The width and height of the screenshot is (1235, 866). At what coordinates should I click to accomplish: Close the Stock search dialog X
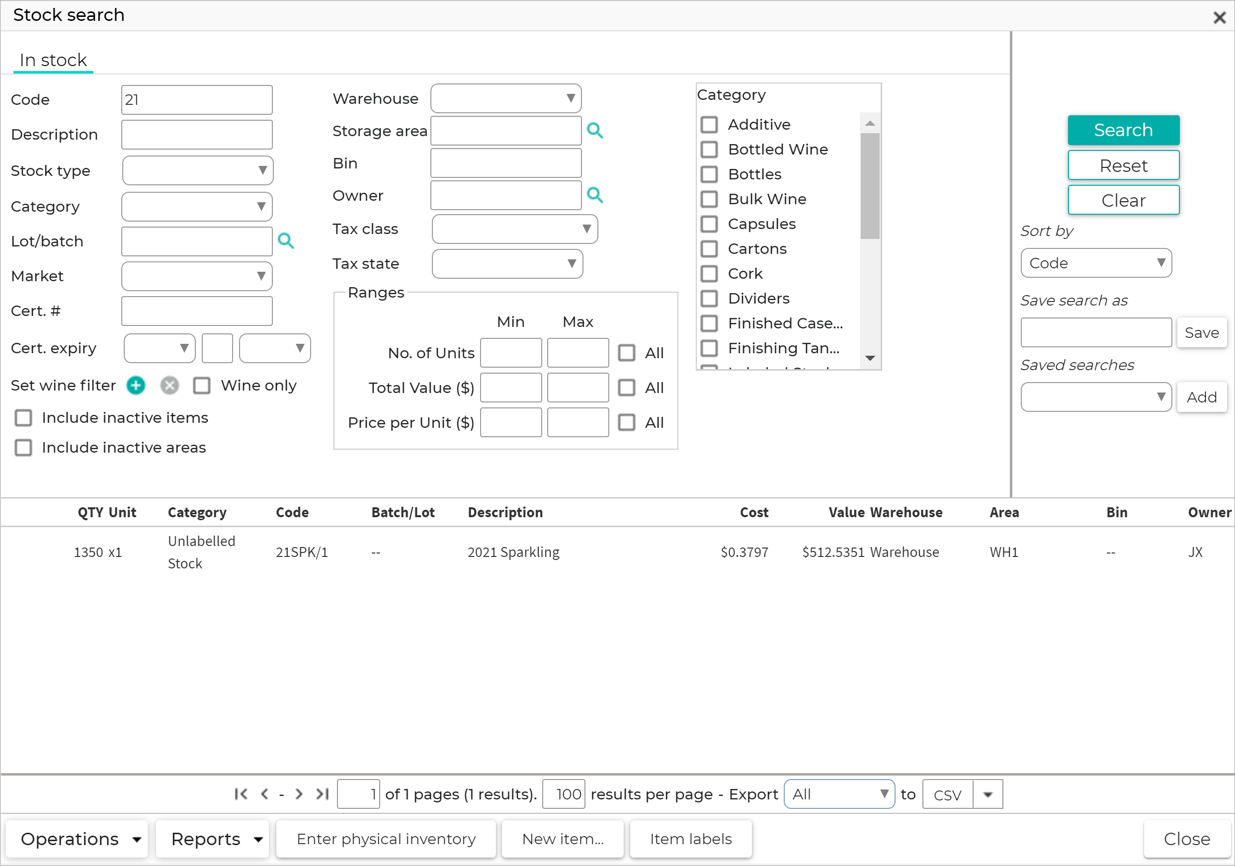coord(1220,17)
